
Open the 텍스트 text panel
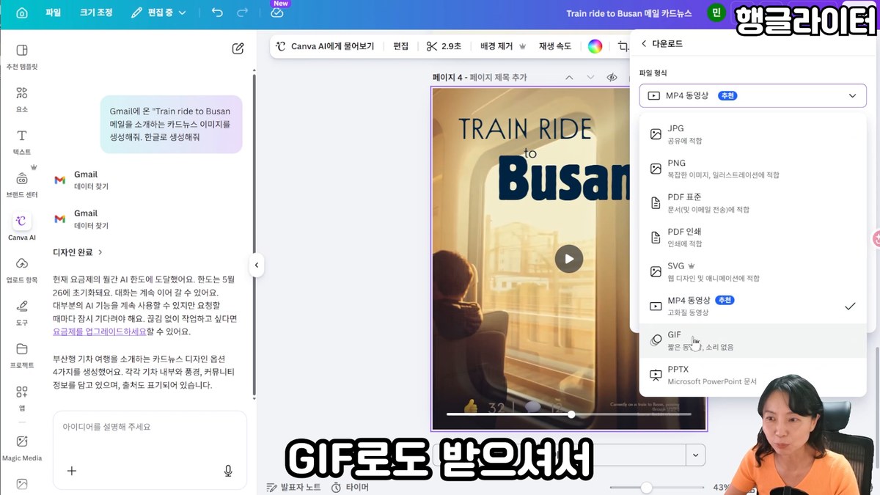click(22, 142)
